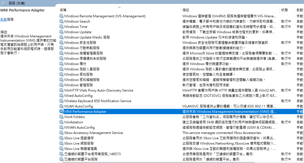Select the WLAN AutoConfig service name

pos(79,106)
